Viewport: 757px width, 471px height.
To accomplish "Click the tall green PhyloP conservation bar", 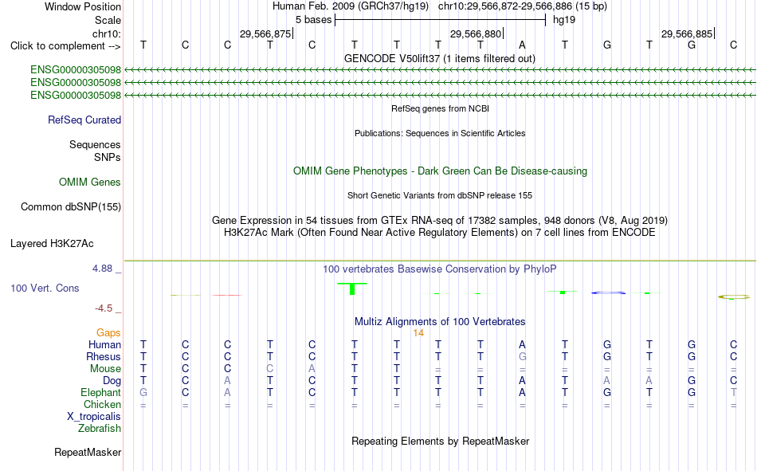I will [x=352, y=288].
